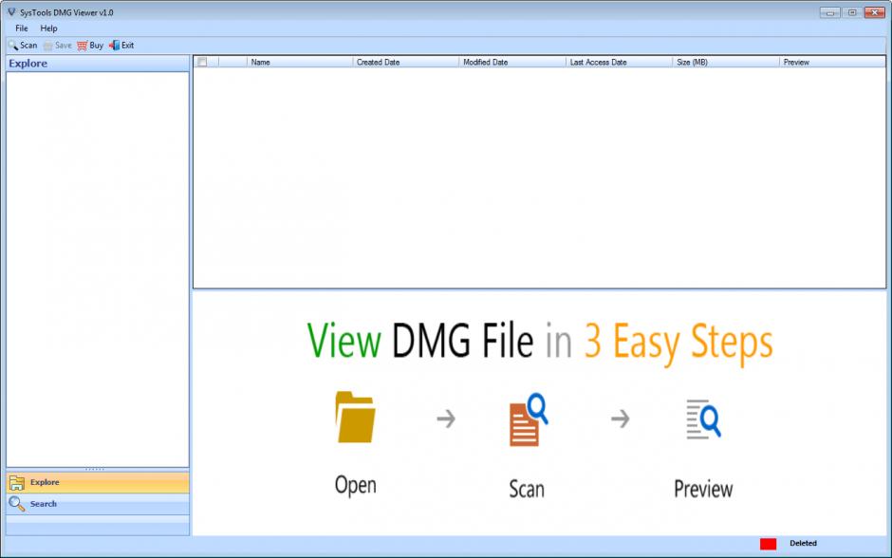Toggle the select-all checkbox in table header
Viewport: 892px width, 558px height.
pyautogui.click(x=202, y=62)
